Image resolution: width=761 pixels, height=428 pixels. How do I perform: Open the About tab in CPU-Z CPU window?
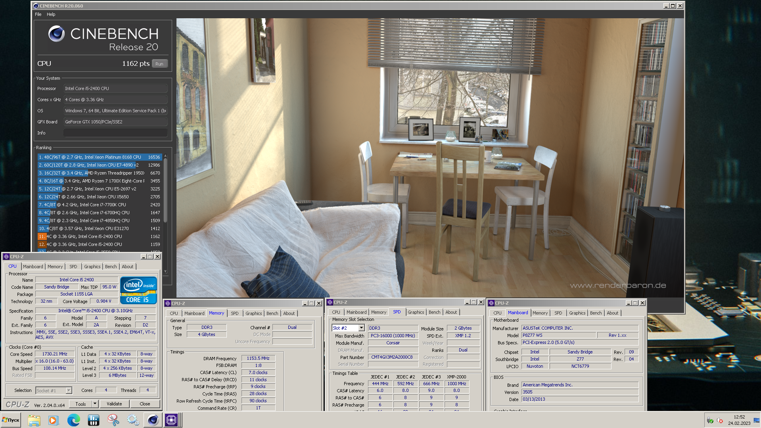tap(128, 267)
